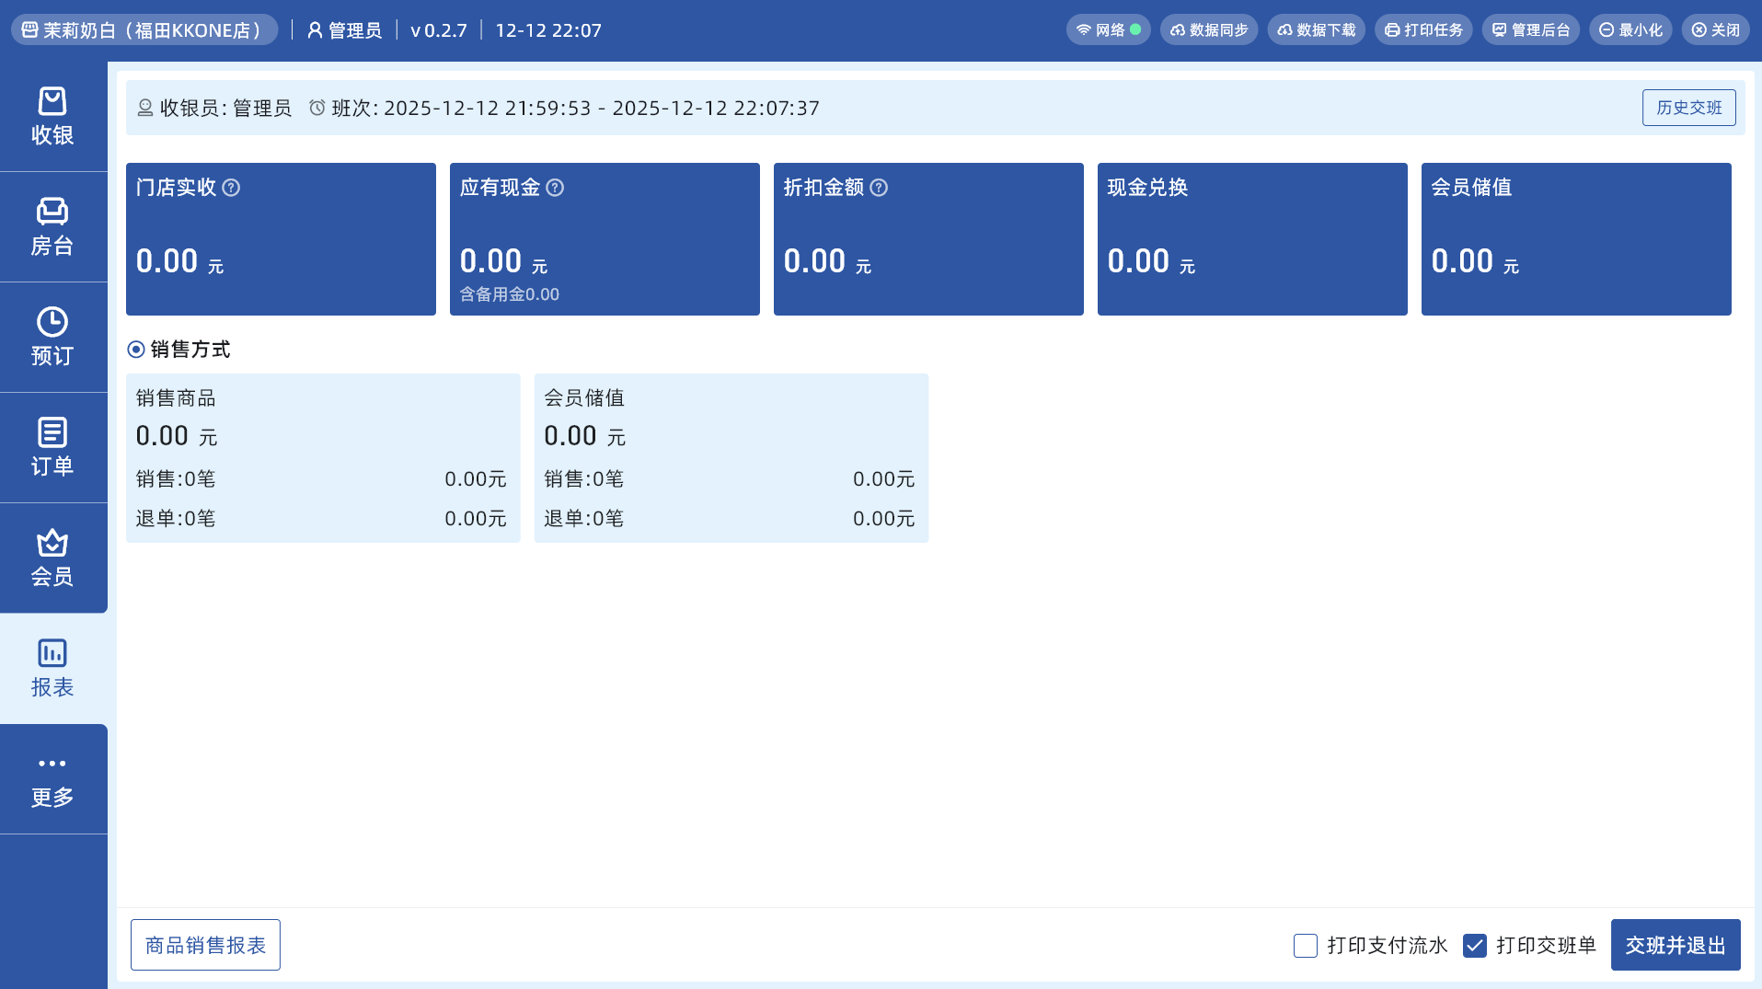
Task: Click 交班并退出 button
Action: (x=1675, y=945)
